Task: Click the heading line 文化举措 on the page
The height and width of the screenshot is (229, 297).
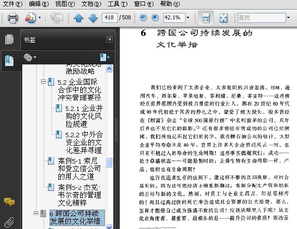Action: tap(177, 45)
